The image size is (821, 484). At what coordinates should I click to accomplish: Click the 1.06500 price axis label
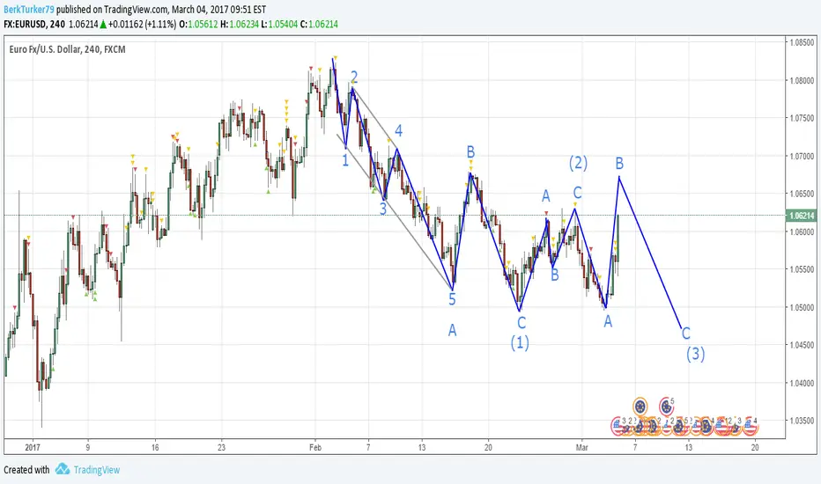click(802, 194)
